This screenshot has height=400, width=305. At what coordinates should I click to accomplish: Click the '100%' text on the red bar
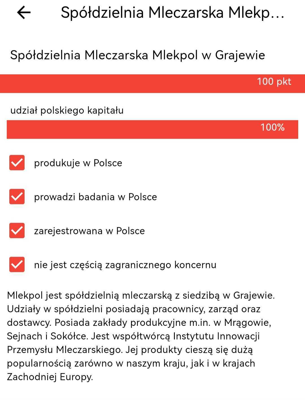[272, 128]
